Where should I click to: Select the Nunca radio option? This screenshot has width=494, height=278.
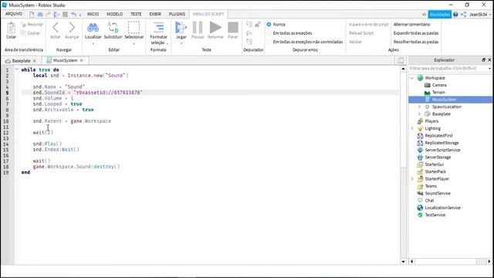[x=269, y=24]
